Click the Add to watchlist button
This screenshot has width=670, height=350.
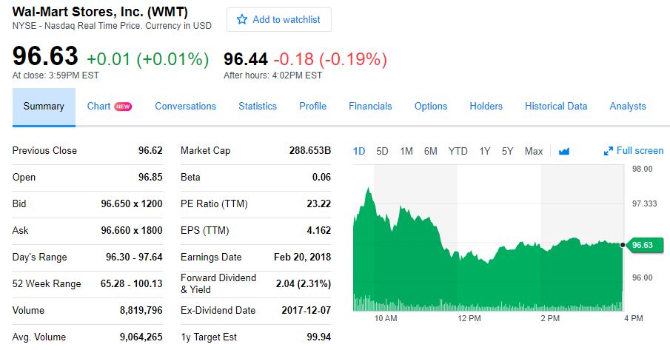click(x=279, y=20)
